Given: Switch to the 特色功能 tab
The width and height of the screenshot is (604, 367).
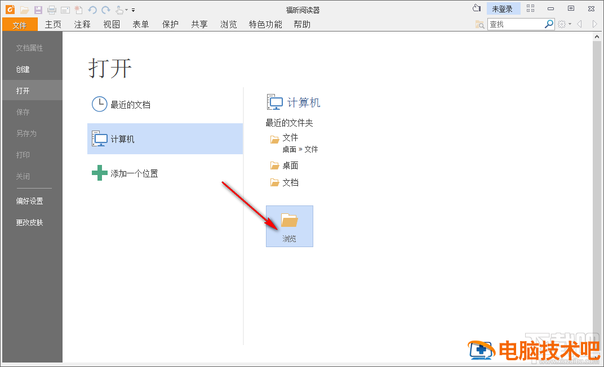Looking at the screenshot, I should [265, 25].
